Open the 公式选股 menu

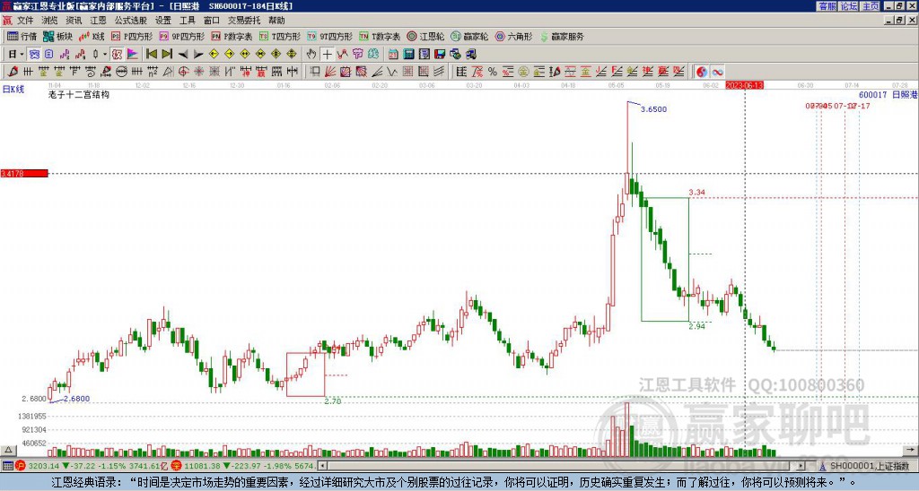131,21
